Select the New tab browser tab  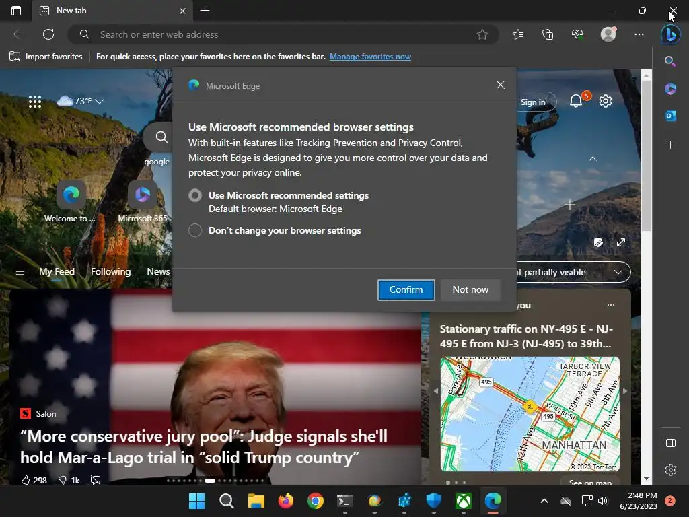112,11
